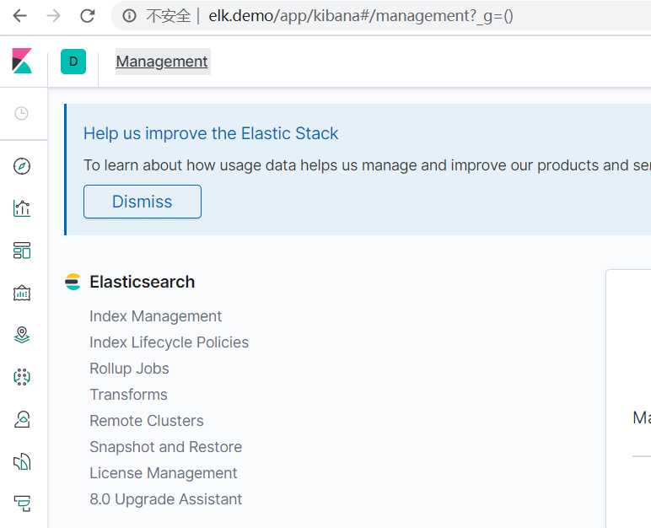Open the D space avatar
Image resolution: width=651 pixels, height=528 pixels.
(x=73, y=62)
